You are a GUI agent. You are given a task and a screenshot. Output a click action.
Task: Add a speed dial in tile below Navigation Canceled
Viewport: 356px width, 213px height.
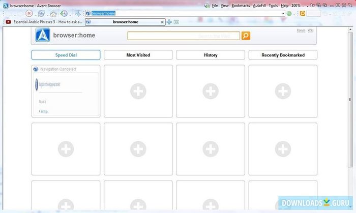[66, 149]
